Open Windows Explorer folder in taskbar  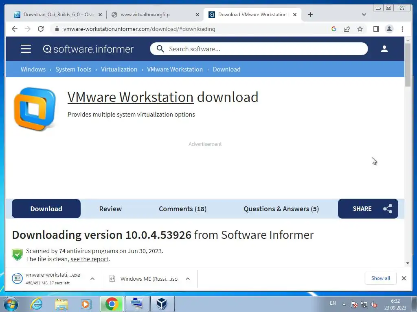[61, 304]
